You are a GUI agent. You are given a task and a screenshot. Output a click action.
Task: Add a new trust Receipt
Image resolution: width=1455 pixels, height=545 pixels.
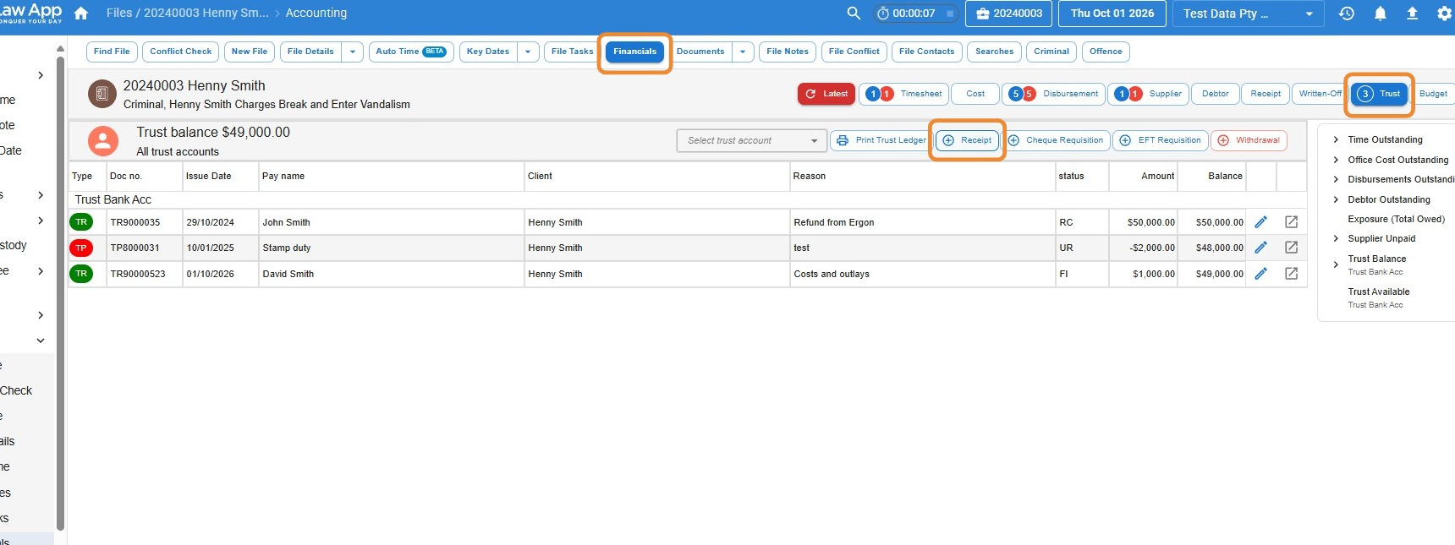click(968, 140)
